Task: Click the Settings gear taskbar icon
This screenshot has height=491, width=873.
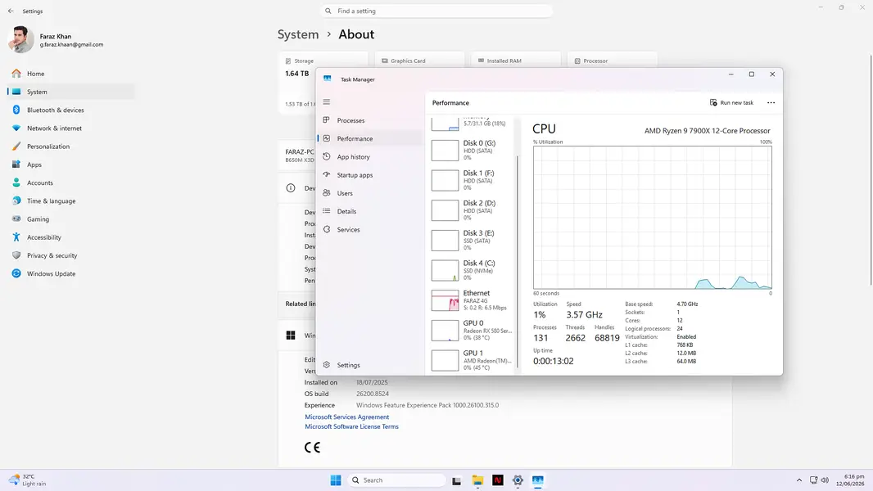Action: (518, 480)
